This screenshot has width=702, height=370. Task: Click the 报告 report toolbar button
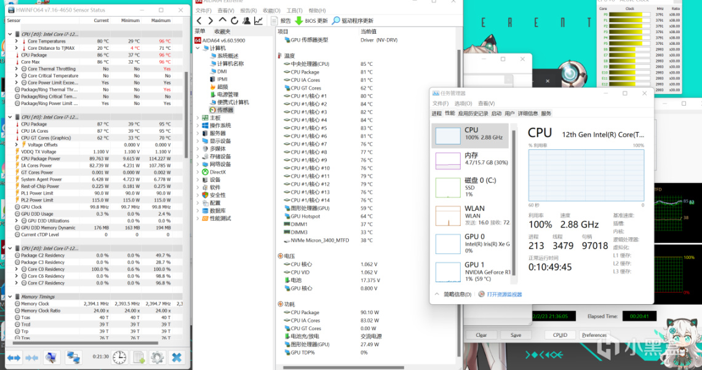tap(281, 20)
